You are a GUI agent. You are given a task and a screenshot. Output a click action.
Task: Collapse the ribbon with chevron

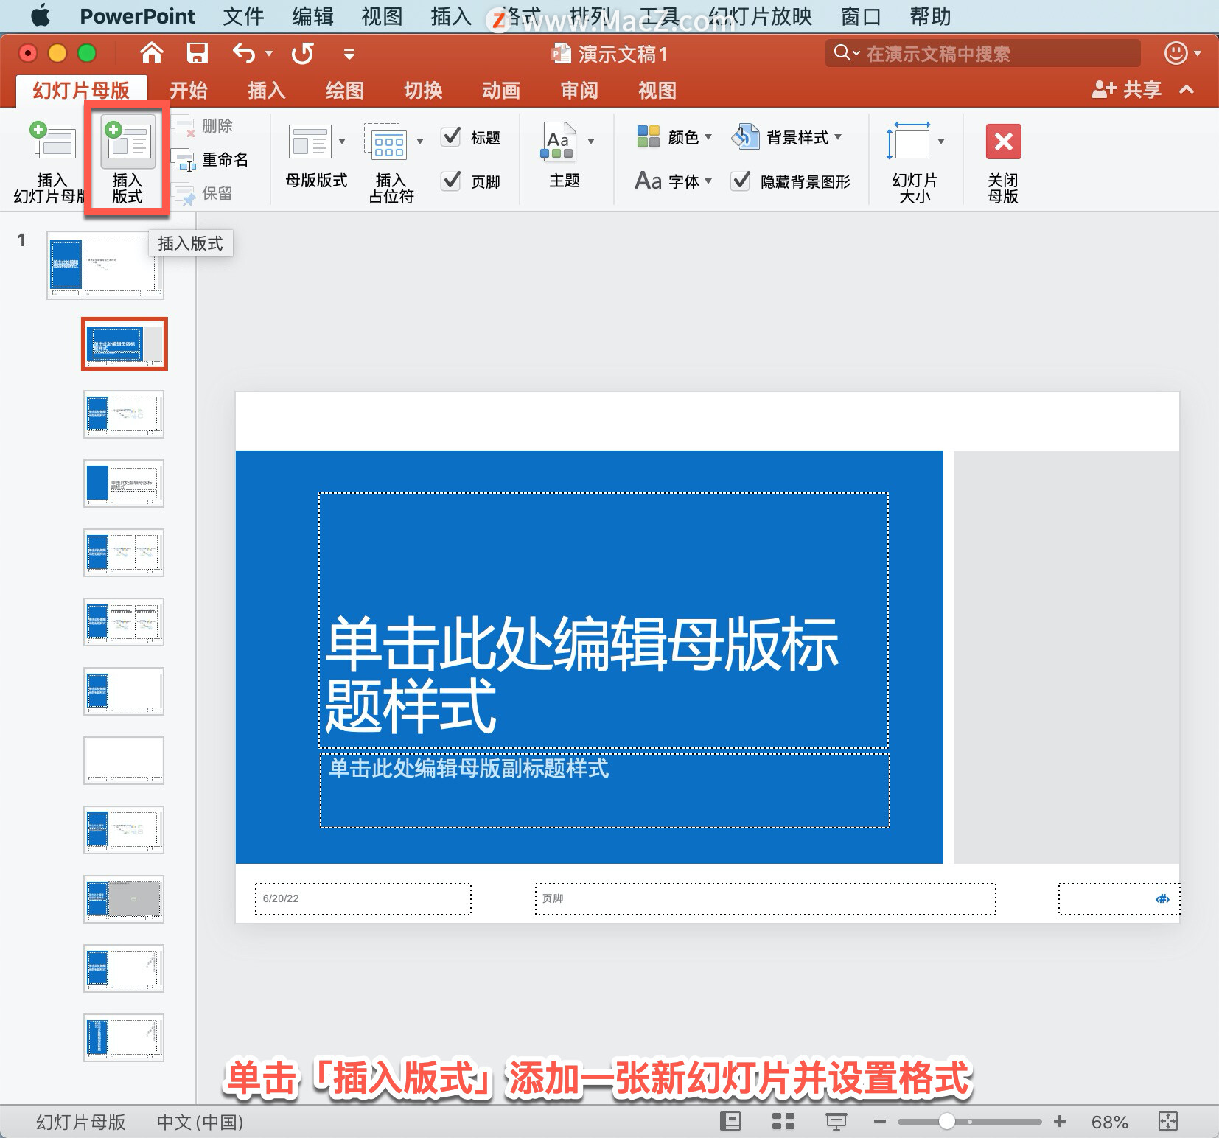point(1187,90)
